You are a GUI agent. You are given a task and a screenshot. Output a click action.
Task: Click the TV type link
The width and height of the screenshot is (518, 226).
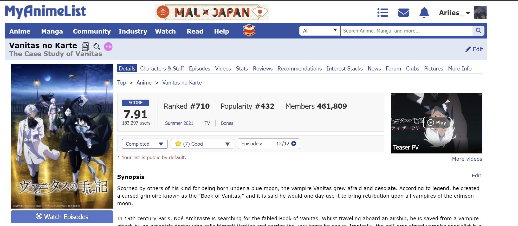tap(207, 123)
